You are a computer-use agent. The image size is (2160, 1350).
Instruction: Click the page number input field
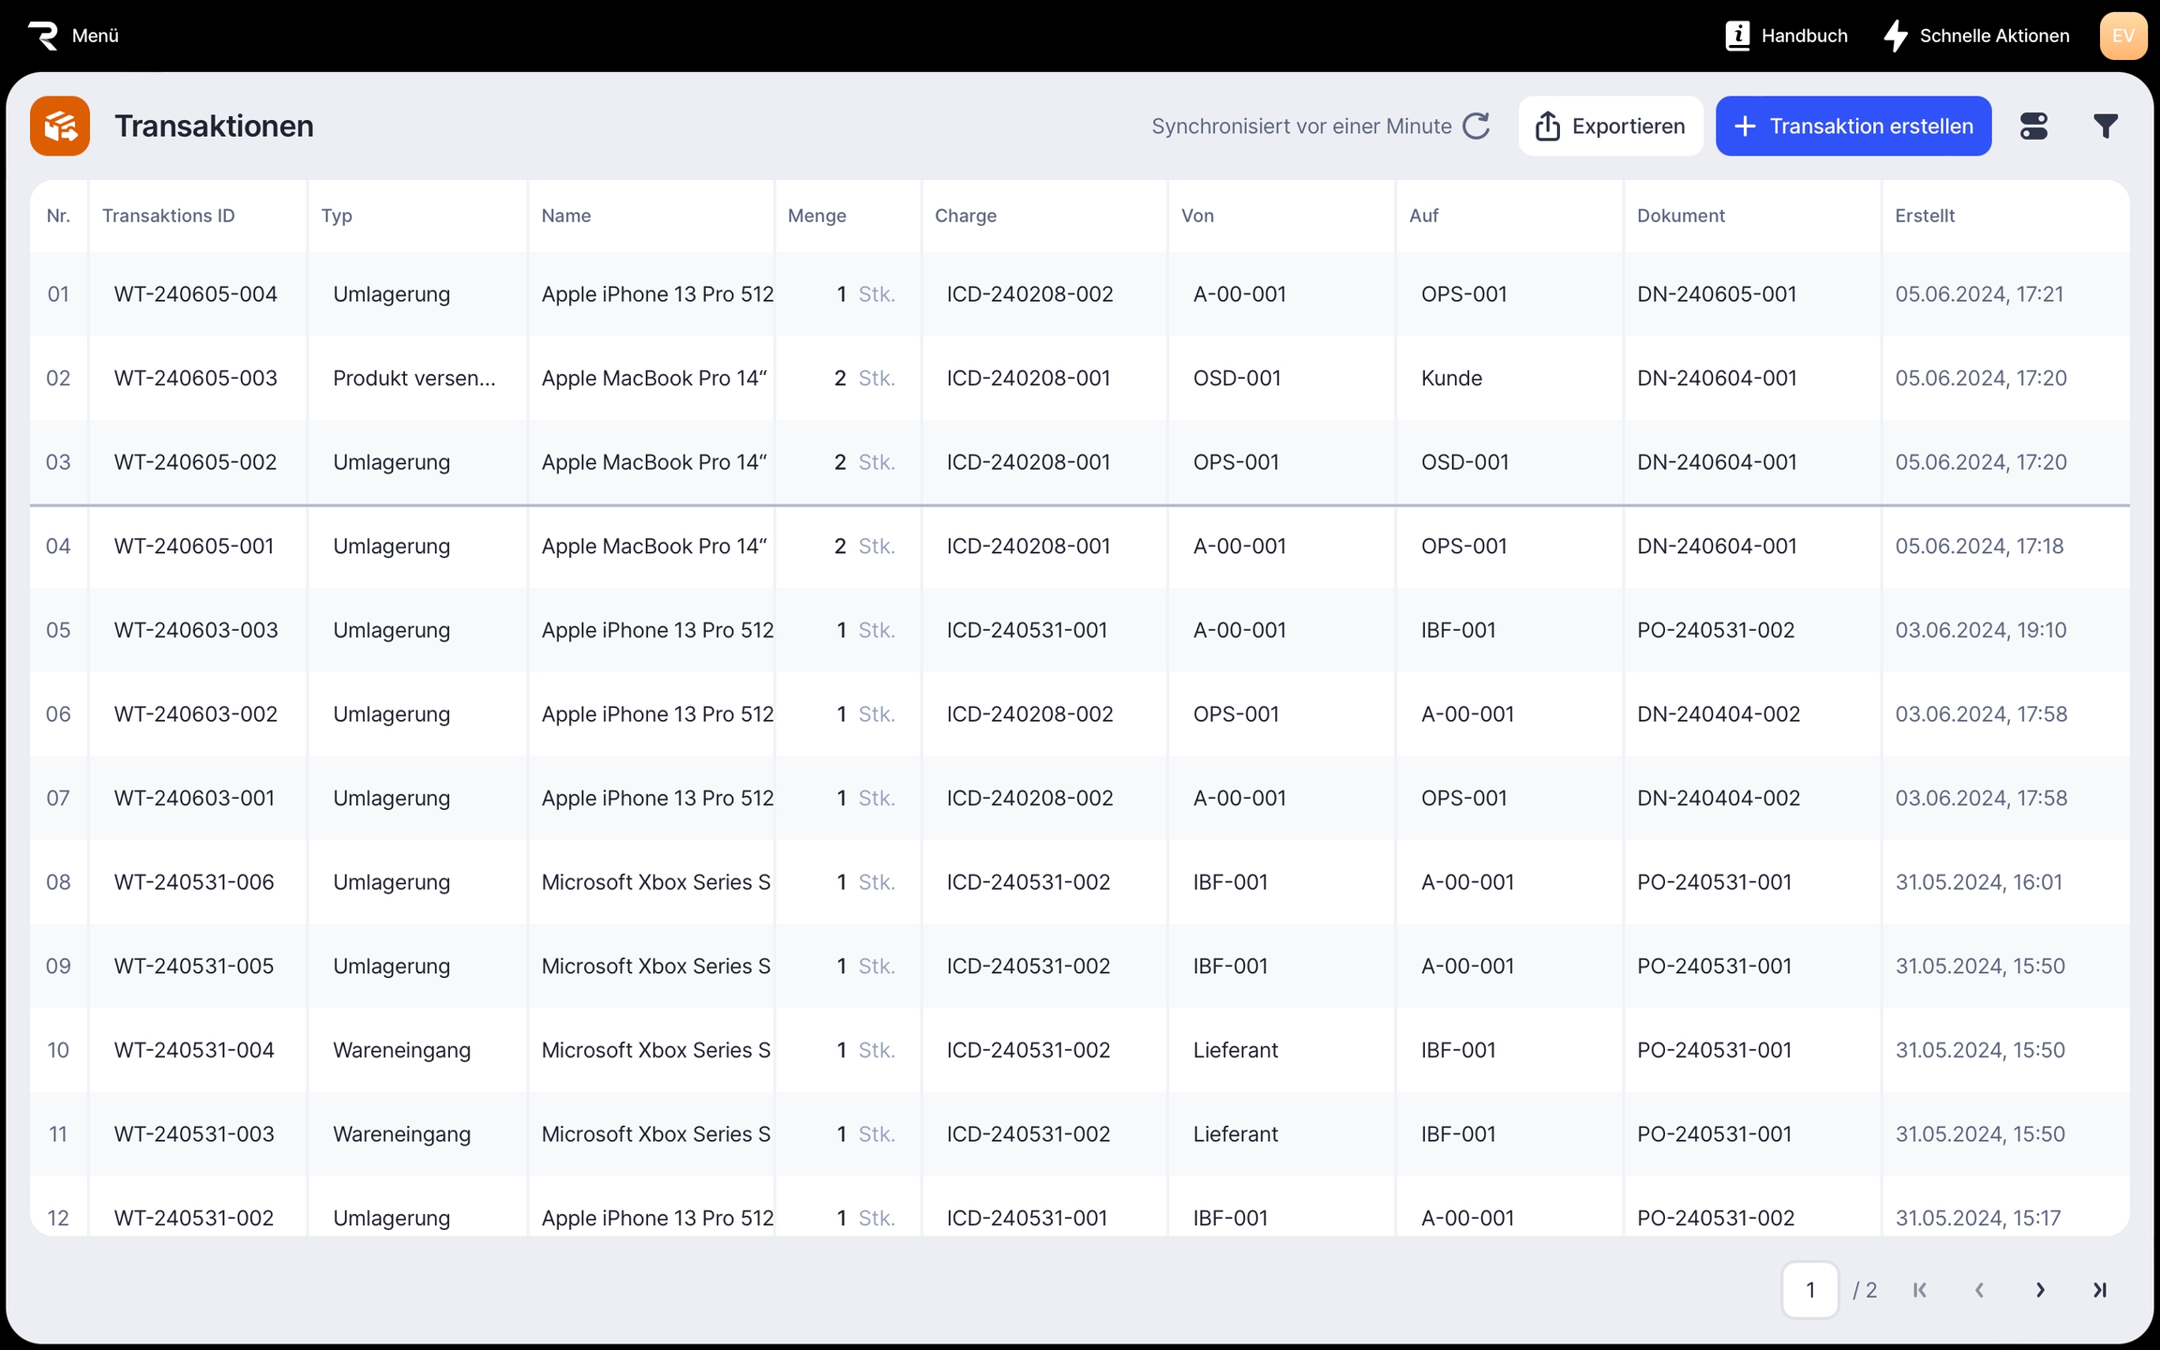pos(1809,1290)
